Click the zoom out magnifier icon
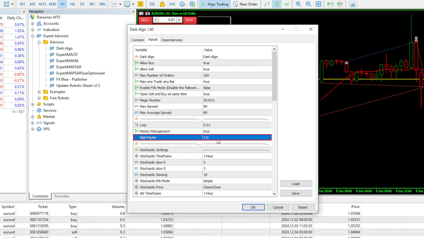 pyautogui.click(x=308, y=4)
